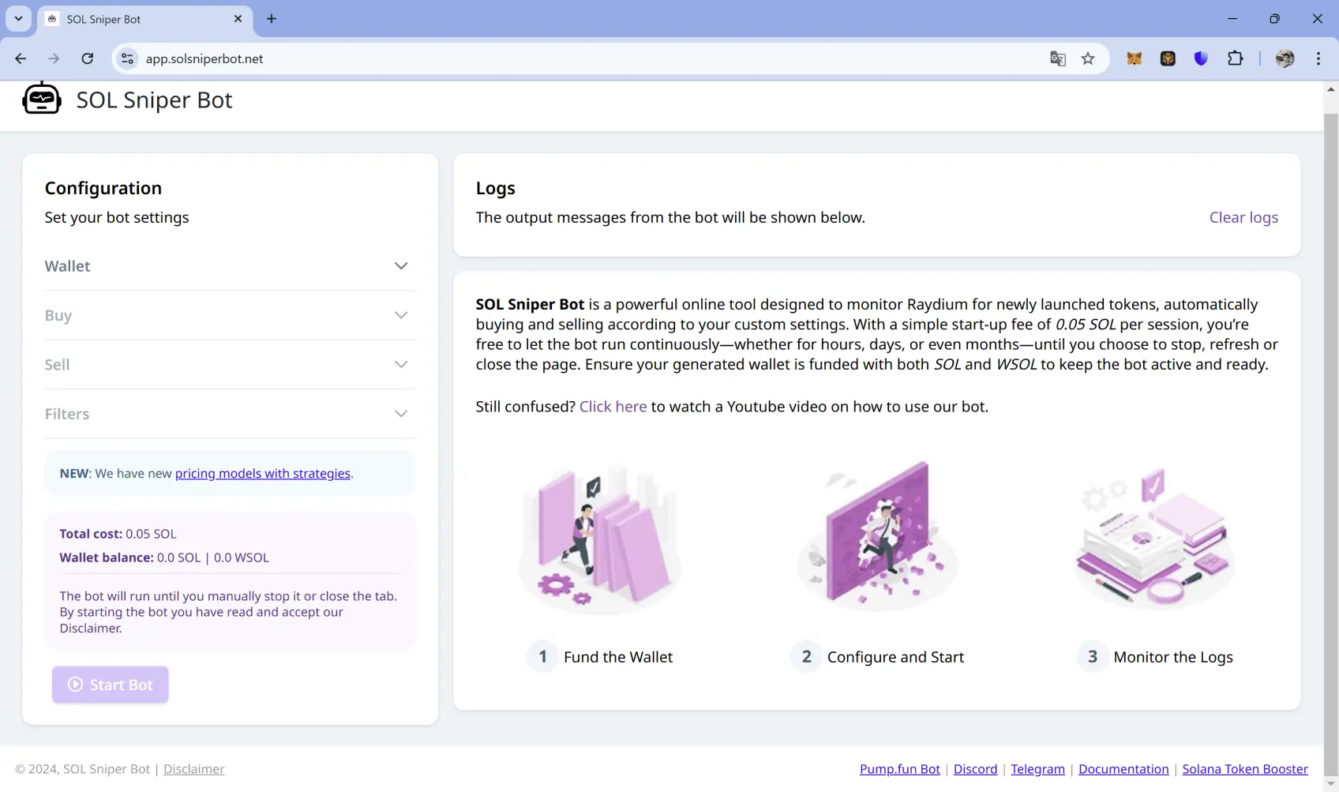Click the Clear logs link

[x=1243, y=217]
